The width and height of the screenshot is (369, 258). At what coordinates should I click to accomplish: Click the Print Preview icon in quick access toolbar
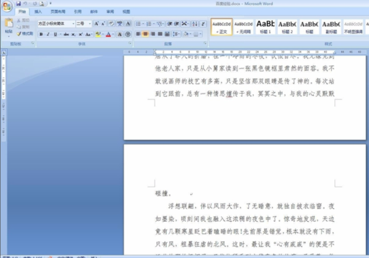tap(42, 4)
